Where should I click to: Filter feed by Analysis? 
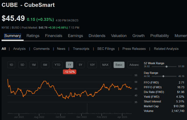19,49
